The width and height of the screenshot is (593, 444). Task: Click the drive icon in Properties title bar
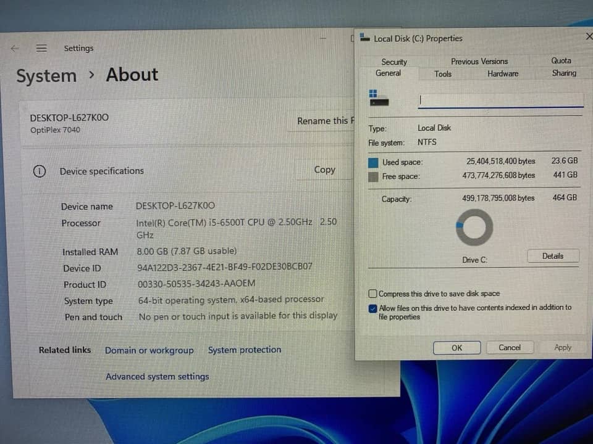pos(365,38)
